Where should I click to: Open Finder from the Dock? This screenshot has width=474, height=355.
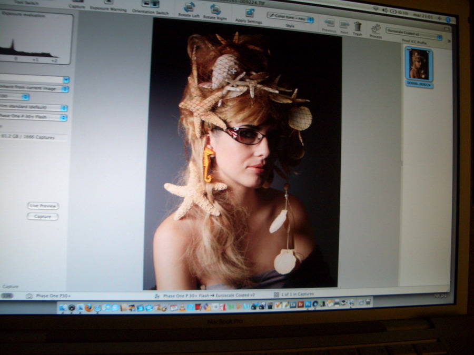[63, 307]
